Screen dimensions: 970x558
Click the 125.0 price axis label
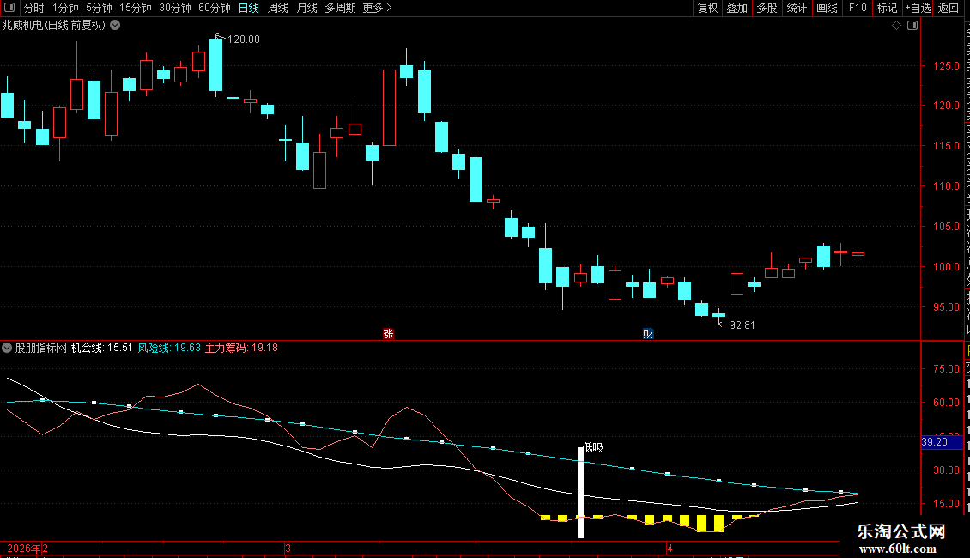coord(946,65)
